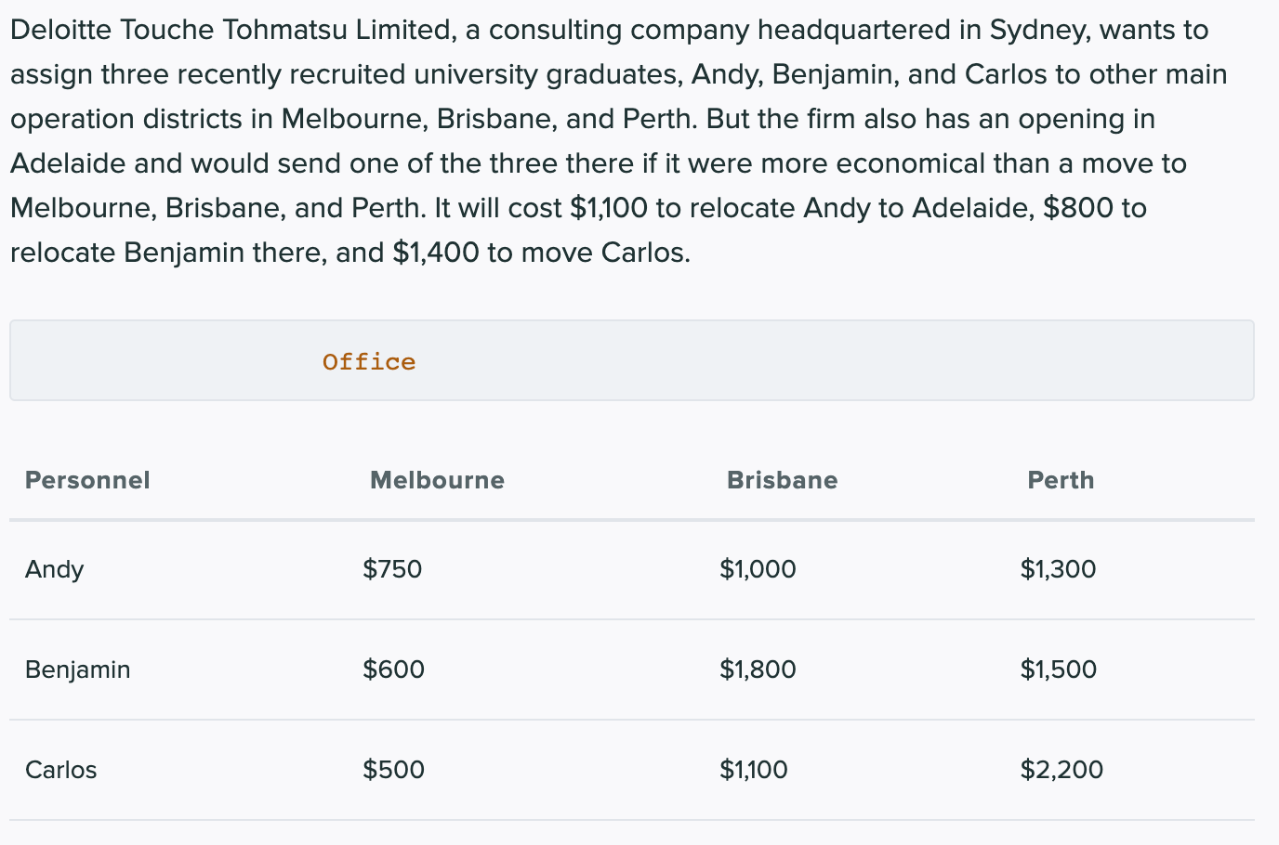Select the Carlos row label
The image size is (1279, 845).
[x=61, y=770]
